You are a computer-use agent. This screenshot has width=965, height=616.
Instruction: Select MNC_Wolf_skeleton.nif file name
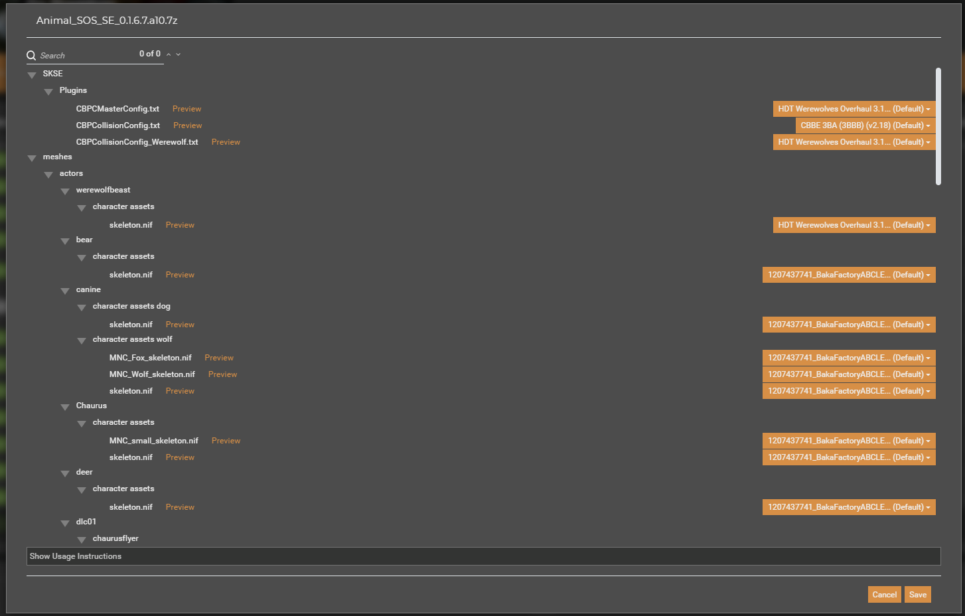(152, 374)
